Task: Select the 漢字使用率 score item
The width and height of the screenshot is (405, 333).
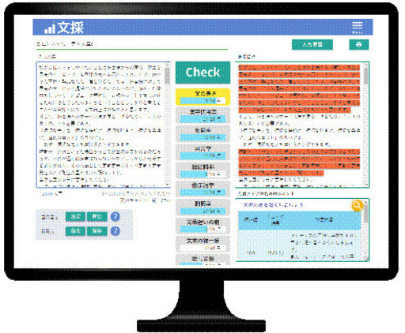Action: [x=202, y=116]
